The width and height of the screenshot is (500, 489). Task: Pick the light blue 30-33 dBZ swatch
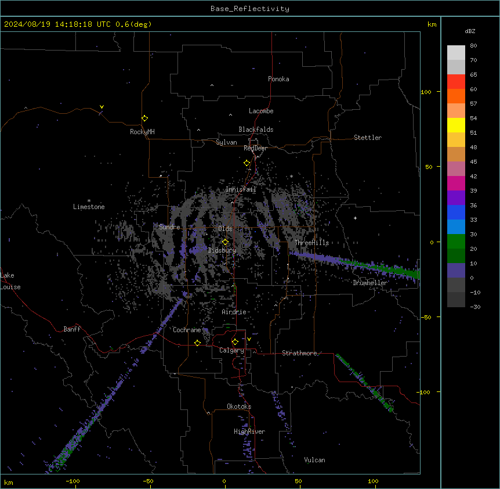pos(456,227)
